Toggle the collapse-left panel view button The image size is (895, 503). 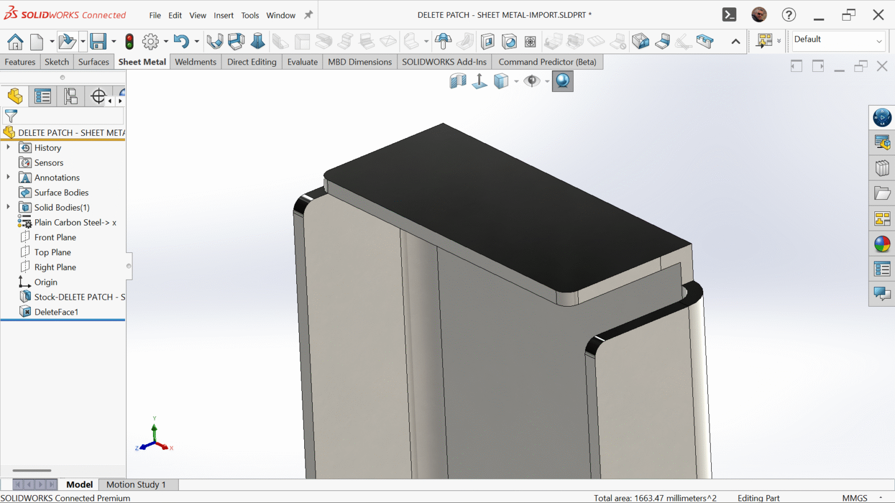796,66
